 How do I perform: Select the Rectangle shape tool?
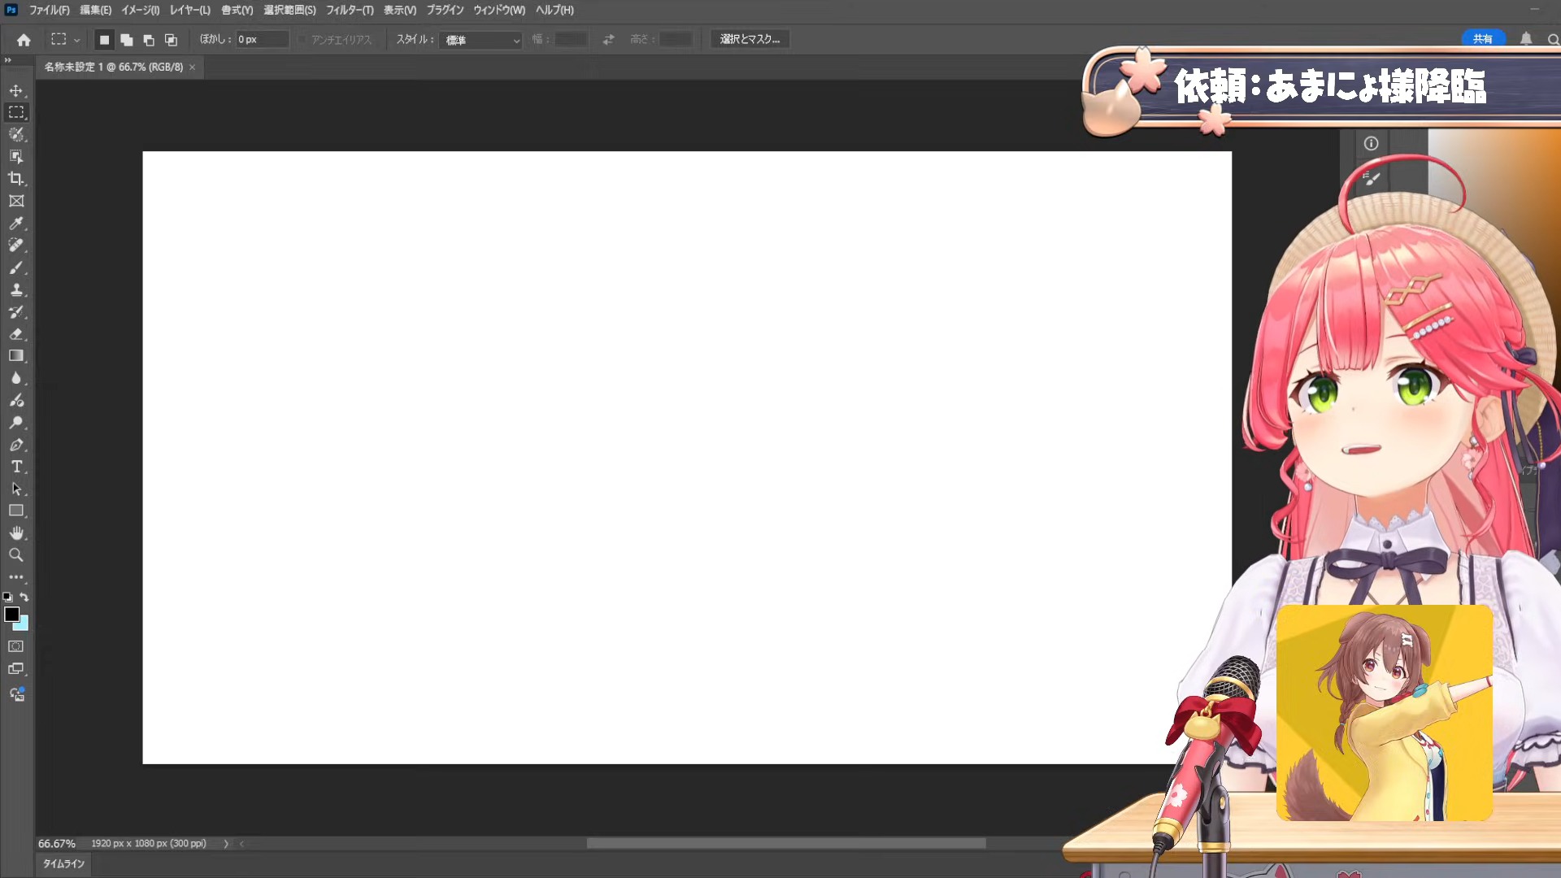pyautogui.click(x=16, y=511)
